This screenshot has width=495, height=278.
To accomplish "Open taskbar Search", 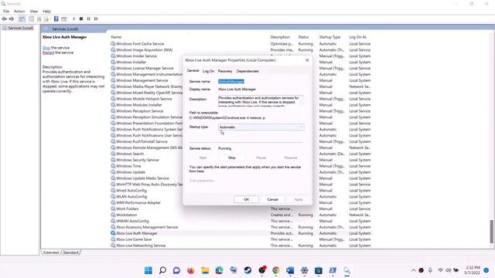I will point(162,270).
